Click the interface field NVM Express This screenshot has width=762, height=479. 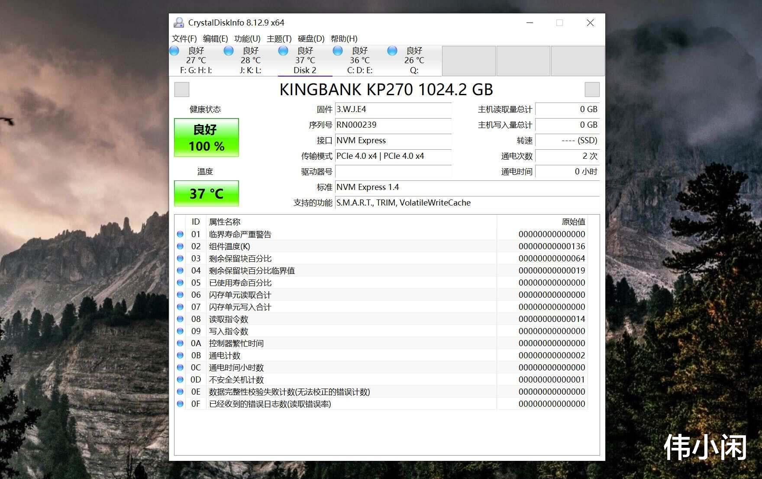tap(393, 141)
